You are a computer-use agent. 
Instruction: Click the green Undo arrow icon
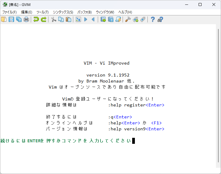(x=36, y=19)
